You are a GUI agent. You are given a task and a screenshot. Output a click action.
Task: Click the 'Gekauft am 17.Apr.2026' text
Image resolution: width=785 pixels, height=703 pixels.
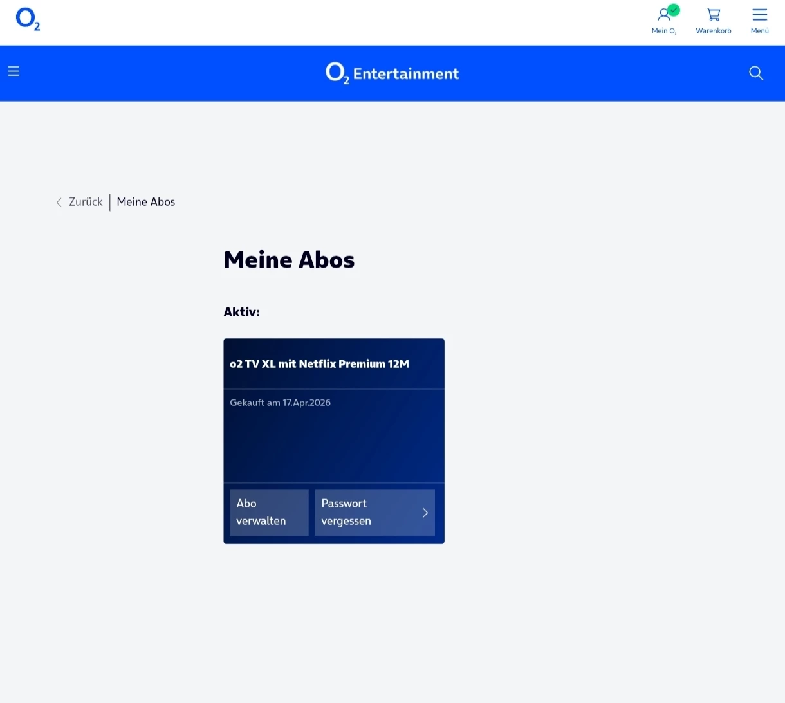click(x=280, y=403)
